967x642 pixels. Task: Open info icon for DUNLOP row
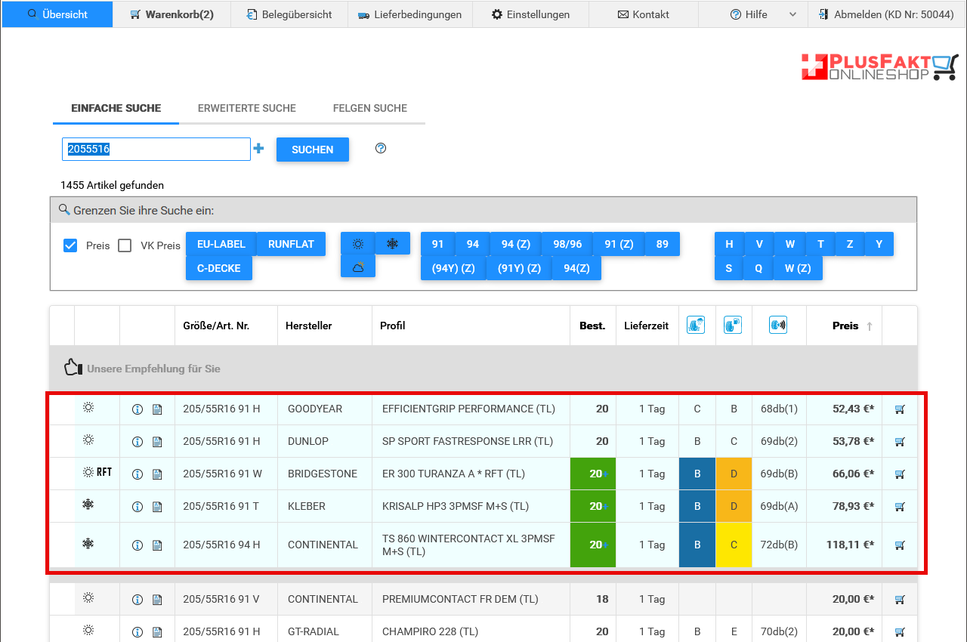[137, 442]
